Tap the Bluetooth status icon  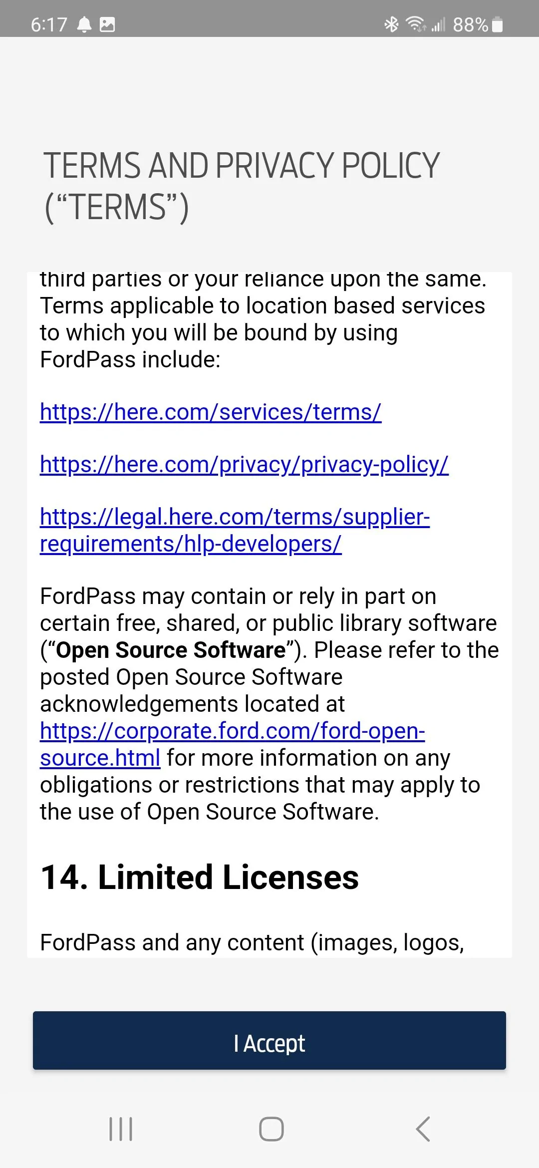pyautogui.click(x=392, y=23)
